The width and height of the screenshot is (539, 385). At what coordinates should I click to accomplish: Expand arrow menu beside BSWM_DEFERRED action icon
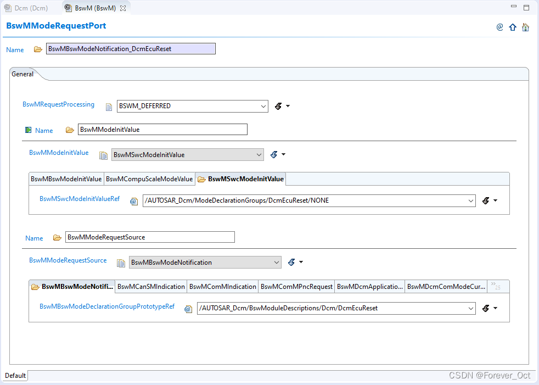288,106
